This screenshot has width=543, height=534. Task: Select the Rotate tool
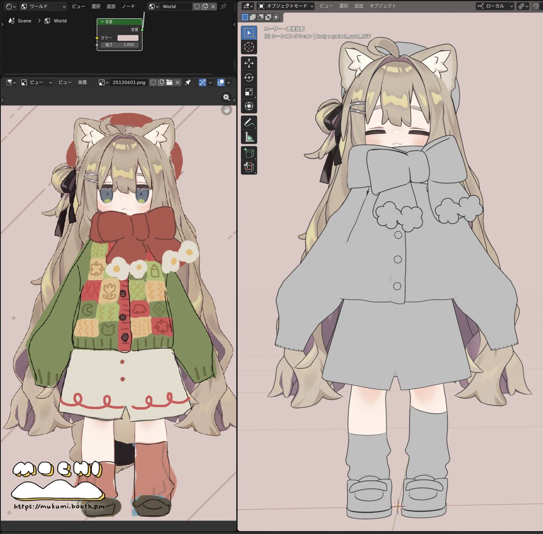(249, 78)
